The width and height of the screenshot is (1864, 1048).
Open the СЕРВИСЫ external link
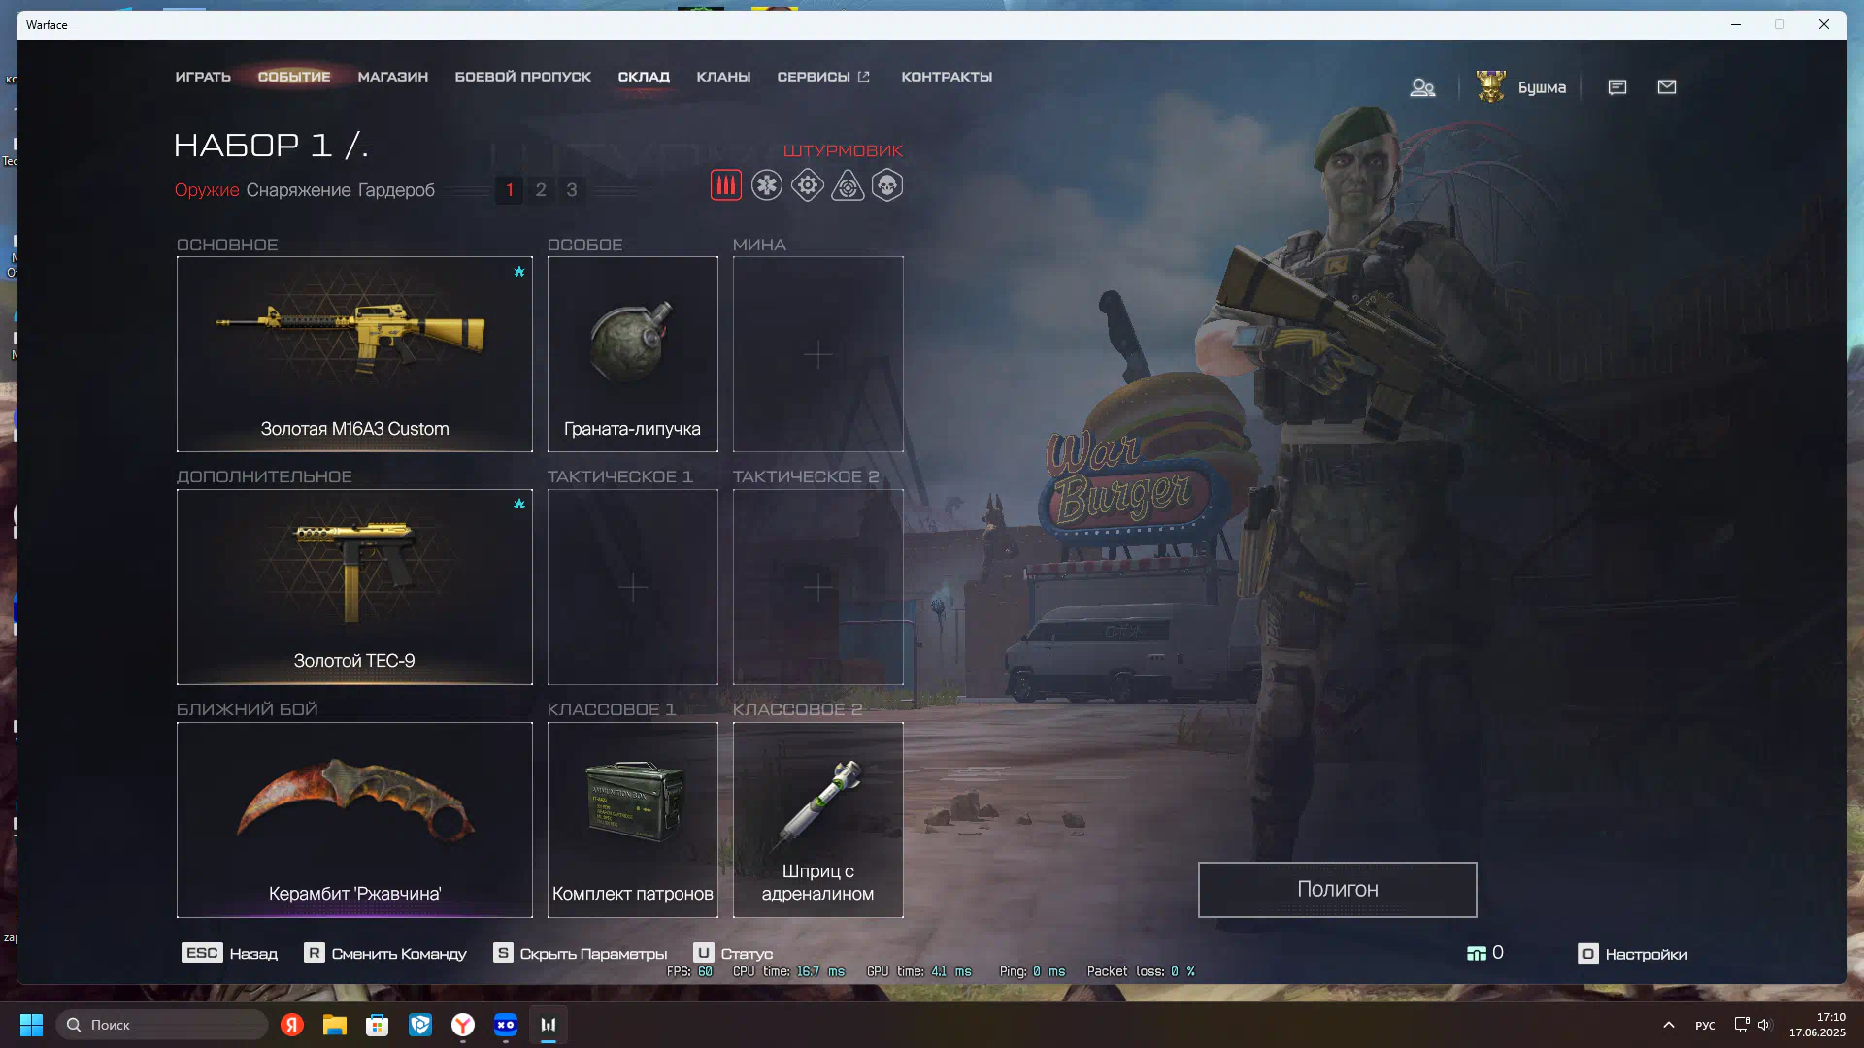(x=823, y=77)
